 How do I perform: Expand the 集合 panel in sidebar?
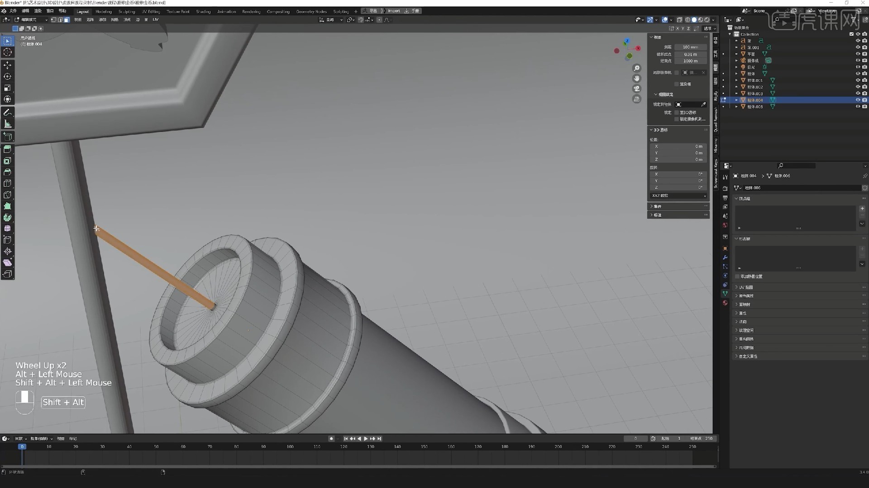pyautogui.click(x=651, y=206)
